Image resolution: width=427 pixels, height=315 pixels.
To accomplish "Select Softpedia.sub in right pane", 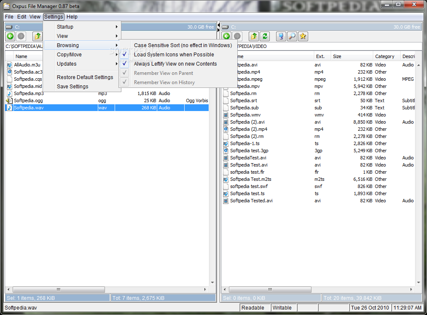I will (x=319, y=108).
